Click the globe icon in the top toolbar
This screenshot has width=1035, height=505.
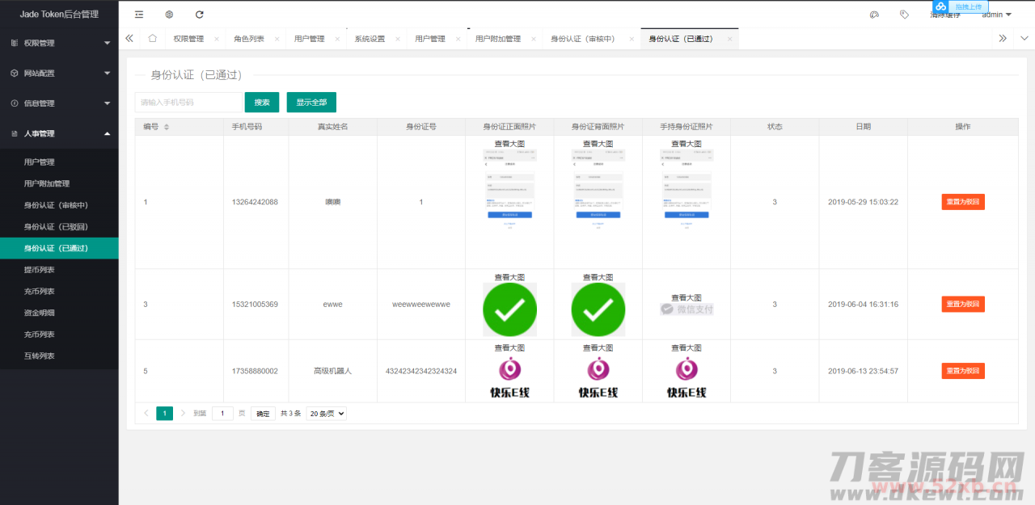pos(168,14)
